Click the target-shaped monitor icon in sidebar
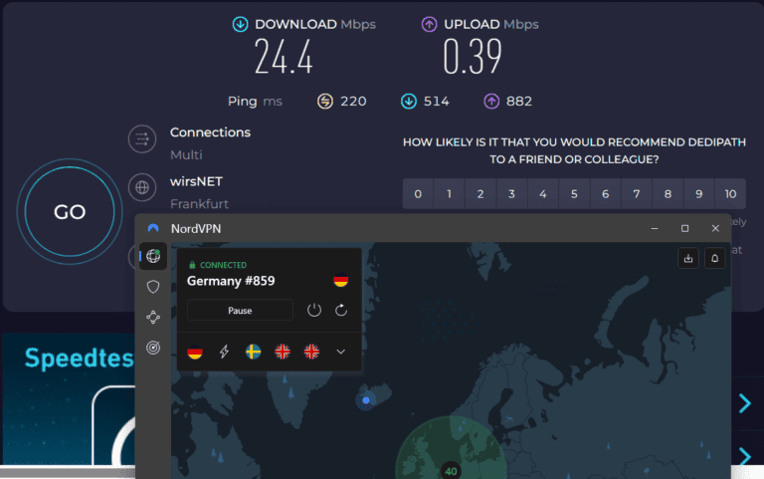 tap(152, 348)
